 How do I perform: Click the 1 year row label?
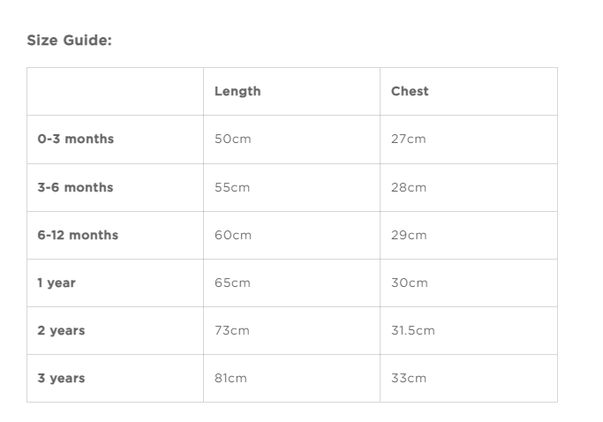[x=57, y=283]
